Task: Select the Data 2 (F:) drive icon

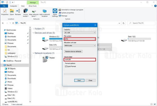Action: [x=45, y=48]
